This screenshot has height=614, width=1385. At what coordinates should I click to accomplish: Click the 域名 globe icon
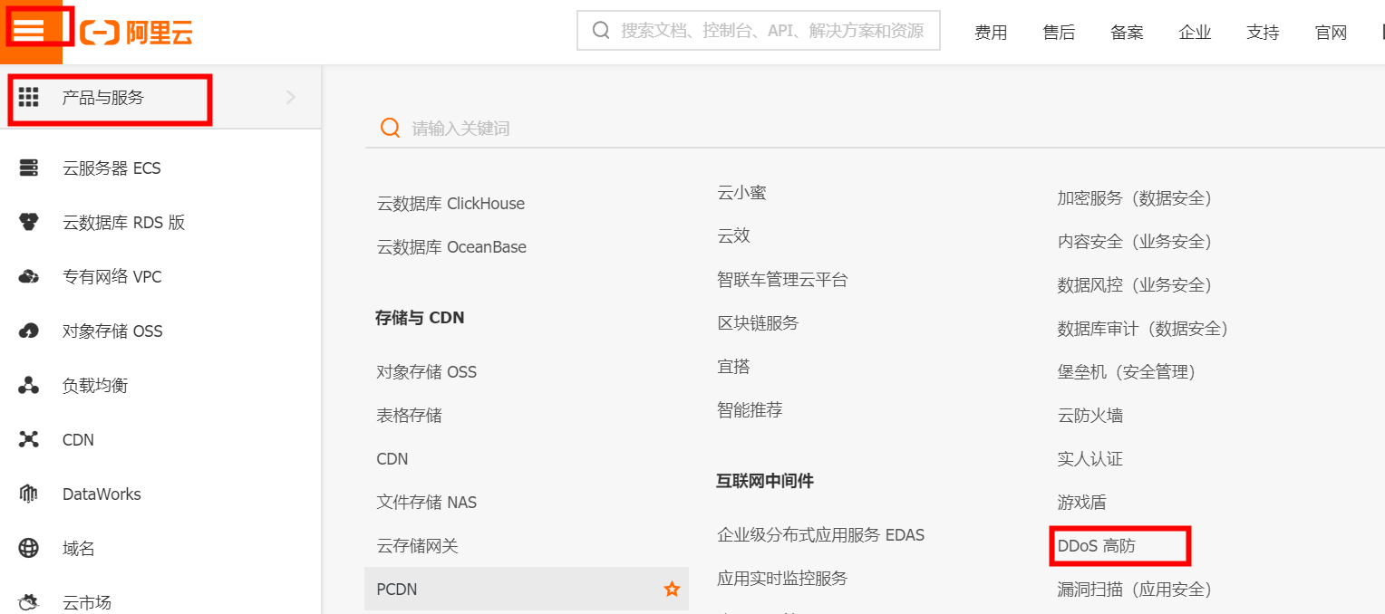point(29,548)
